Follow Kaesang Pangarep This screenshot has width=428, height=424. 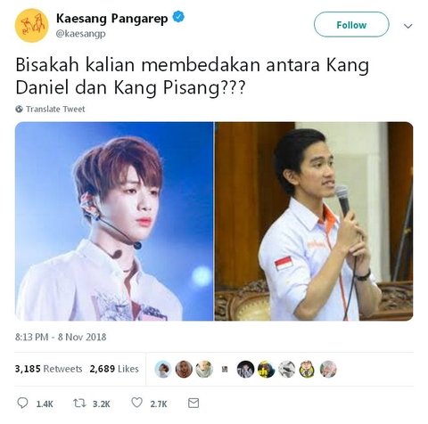[x=351, y=25]
